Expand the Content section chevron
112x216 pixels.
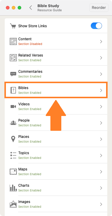coord(101,42)
